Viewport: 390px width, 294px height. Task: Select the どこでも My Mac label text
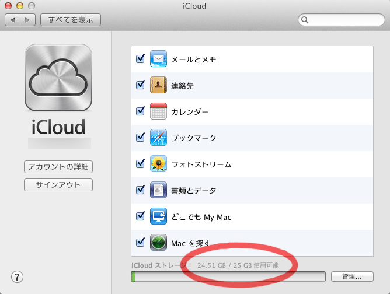(201, 217)
